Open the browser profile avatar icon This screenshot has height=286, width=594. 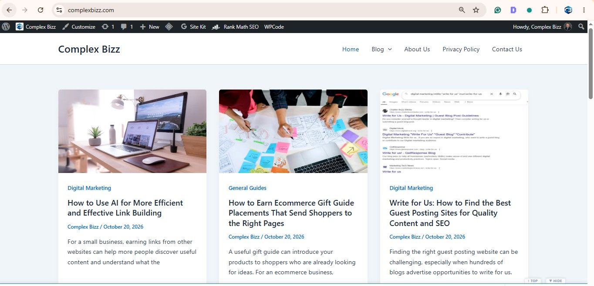(568, 10)
